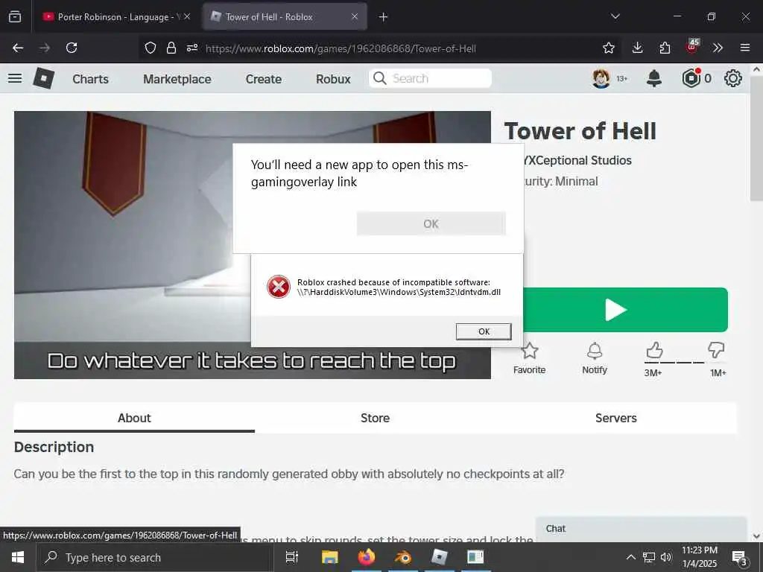The width and height of the screenshot is (763, 572).
Task: Open the Firefox application menu
Action: [745, 48]
